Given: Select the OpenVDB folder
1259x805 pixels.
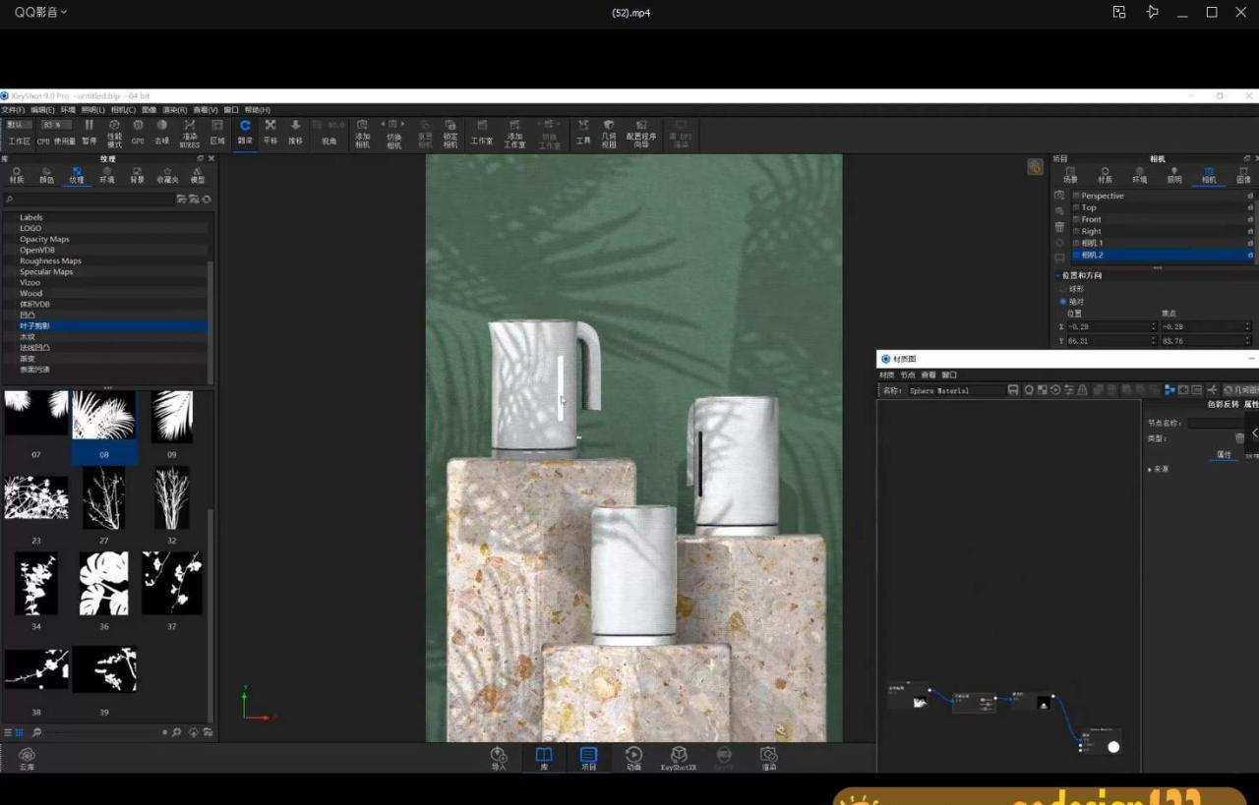Looking at the screenshot, I should click(x=38, y=250).
